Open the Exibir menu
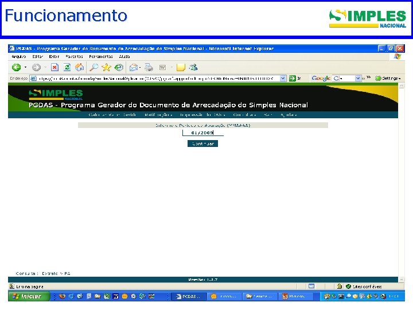 [54, 56]
